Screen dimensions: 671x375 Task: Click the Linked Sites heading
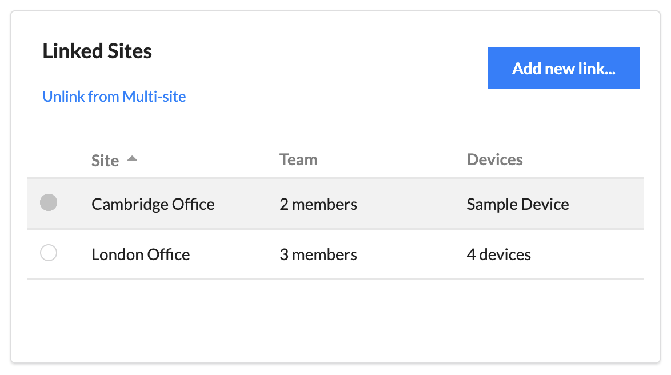pos(97,51)
